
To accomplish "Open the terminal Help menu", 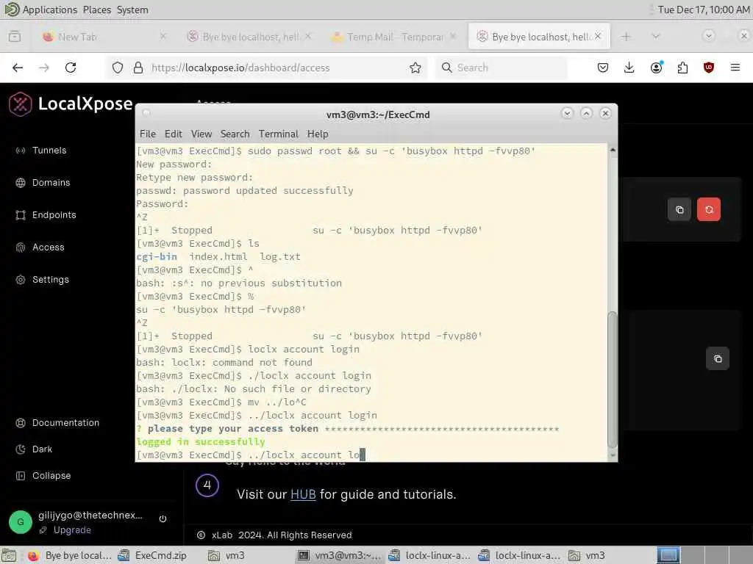I will click(318, 134).
